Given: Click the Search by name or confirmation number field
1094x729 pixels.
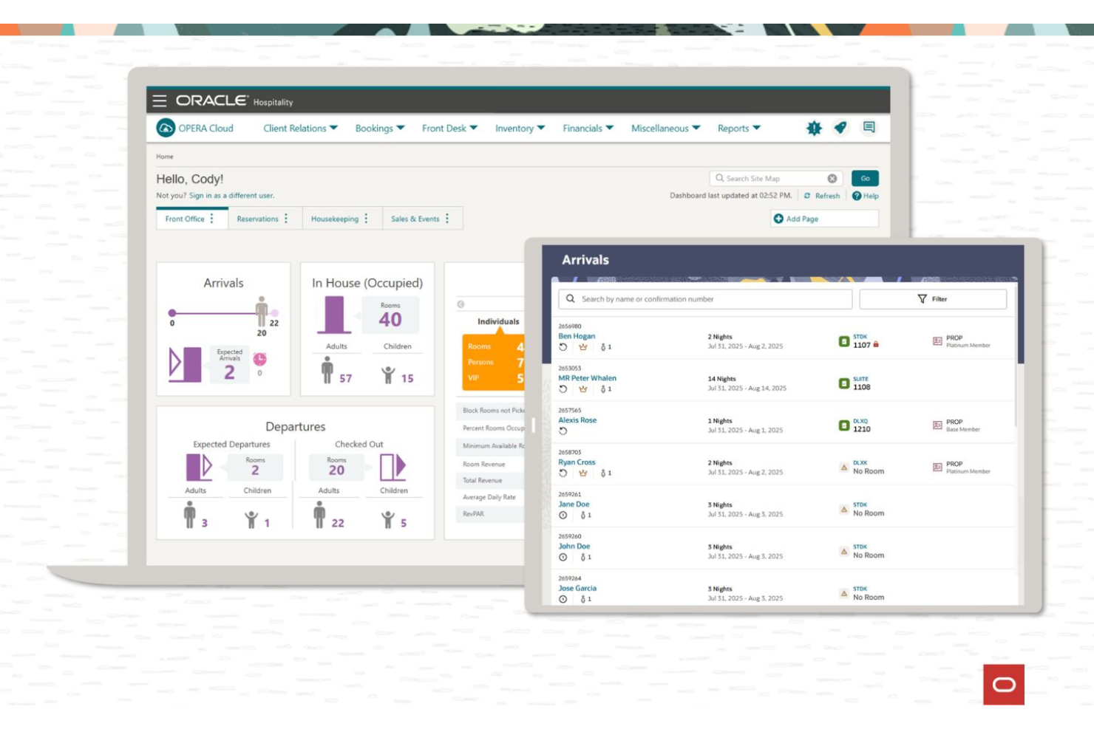Looking at the screenshot, I should (x=702, y=298).
